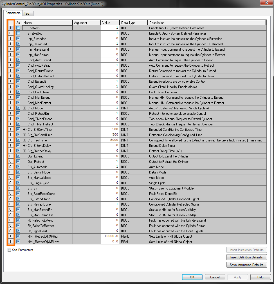Expand the Cfg_ExtCondTime parameter

point(24,129)
